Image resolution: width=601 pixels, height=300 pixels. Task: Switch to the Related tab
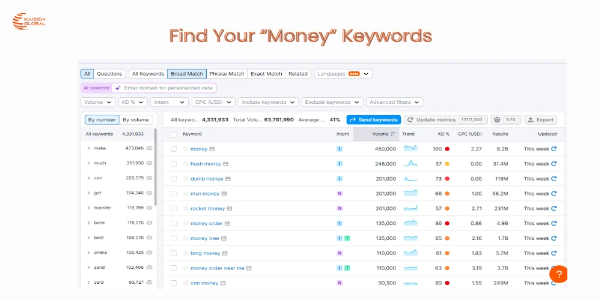tap(298, 74)
